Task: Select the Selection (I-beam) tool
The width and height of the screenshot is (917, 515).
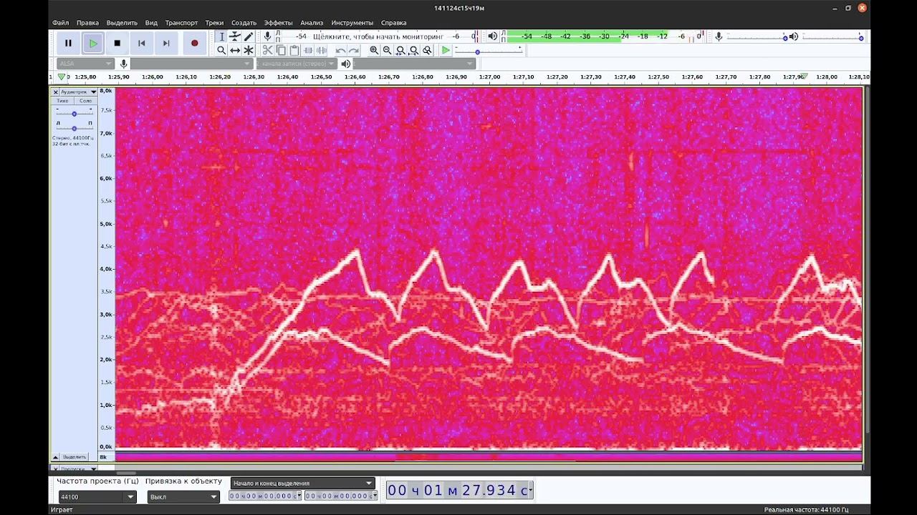Action: 221,36
